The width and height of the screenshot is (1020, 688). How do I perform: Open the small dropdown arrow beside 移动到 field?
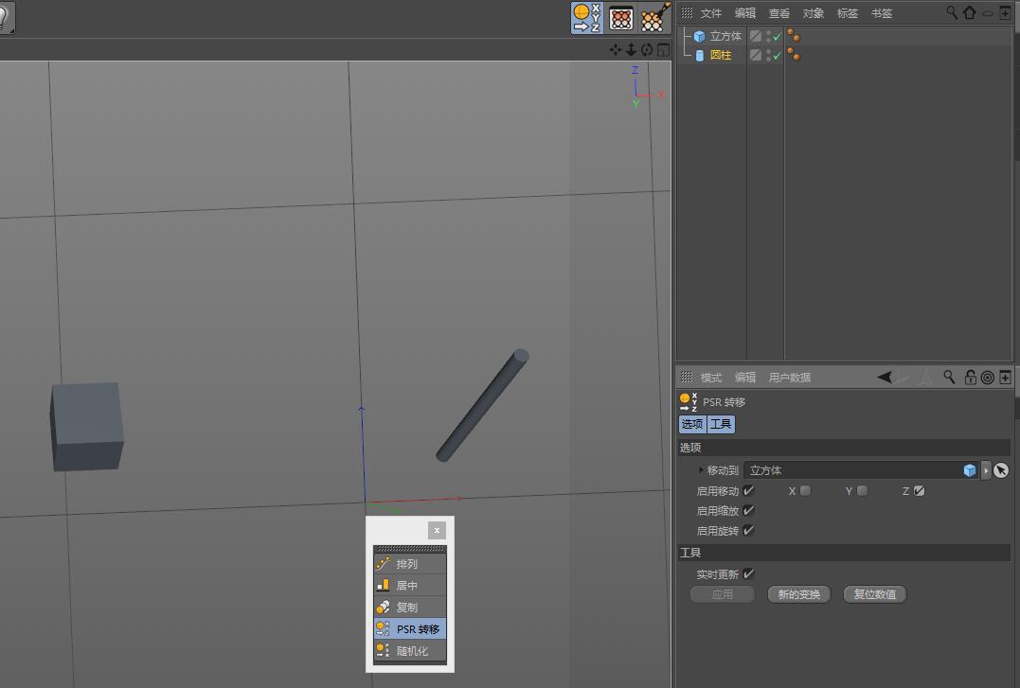[x=986, y=470]
